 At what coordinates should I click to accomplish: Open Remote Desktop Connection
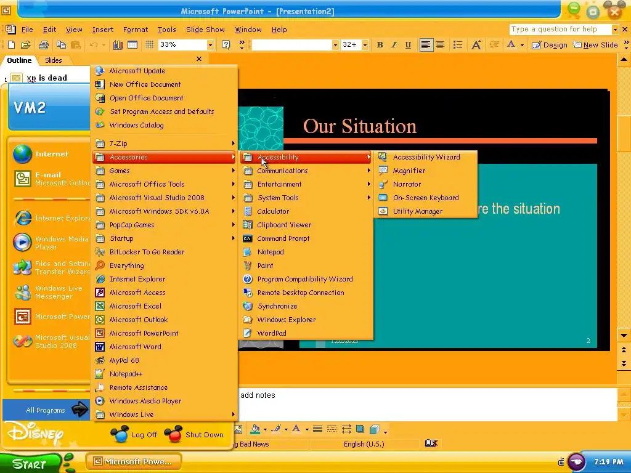coord(307,293)
